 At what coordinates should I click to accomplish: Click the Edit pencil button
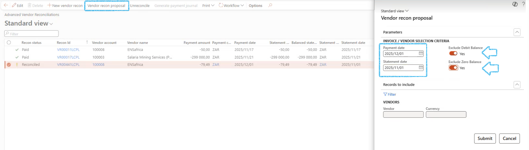coord(18,5)
